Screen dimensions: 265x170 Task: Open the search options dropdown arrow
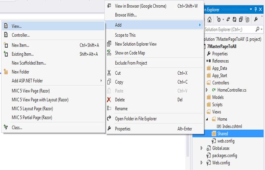click(x=262, y=29)
